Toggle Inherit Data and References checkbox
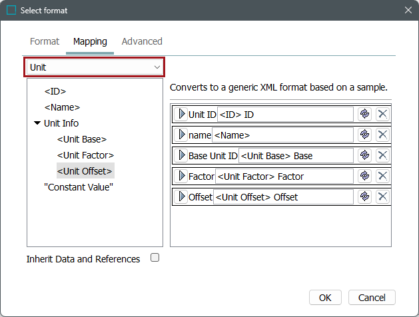The image size is (419, 317). (x=155, y=258)
